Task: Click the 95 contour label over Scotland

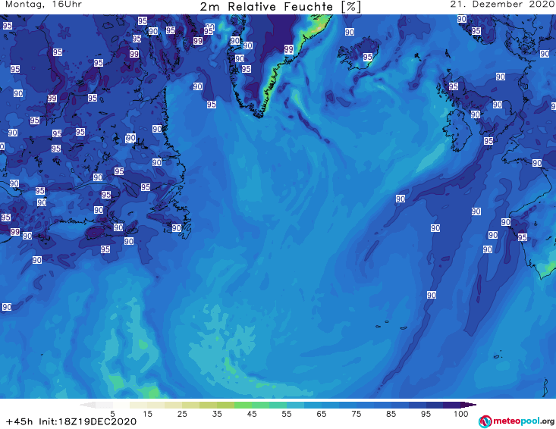Action: [x=453, y=86]
